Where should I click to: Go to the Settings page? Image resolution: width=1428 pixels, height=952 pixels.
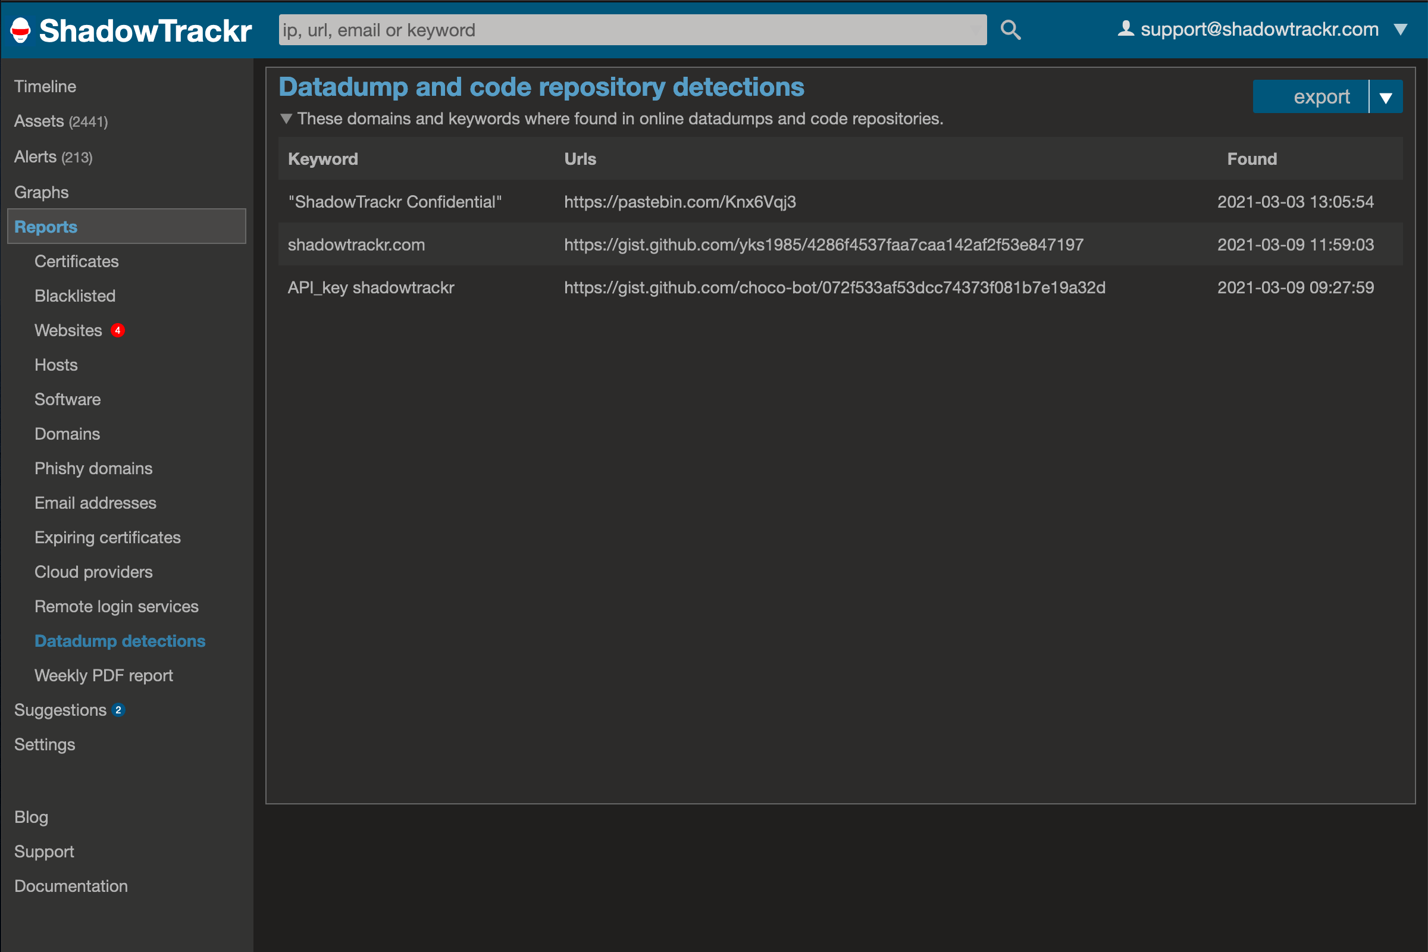click(x=44, y=744)
